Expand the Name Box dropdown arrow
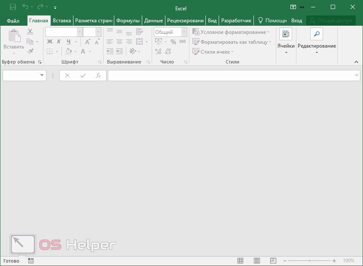 42,76
